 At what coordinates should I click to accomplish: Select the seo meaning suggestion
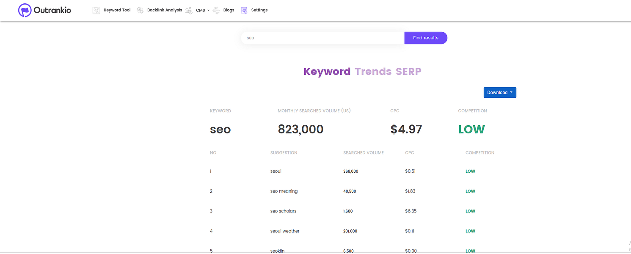(x=284, y=191)
